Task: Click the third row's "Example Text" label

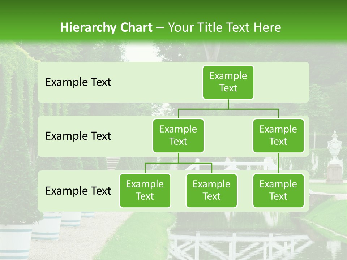Action: click(x=78, y=191)
